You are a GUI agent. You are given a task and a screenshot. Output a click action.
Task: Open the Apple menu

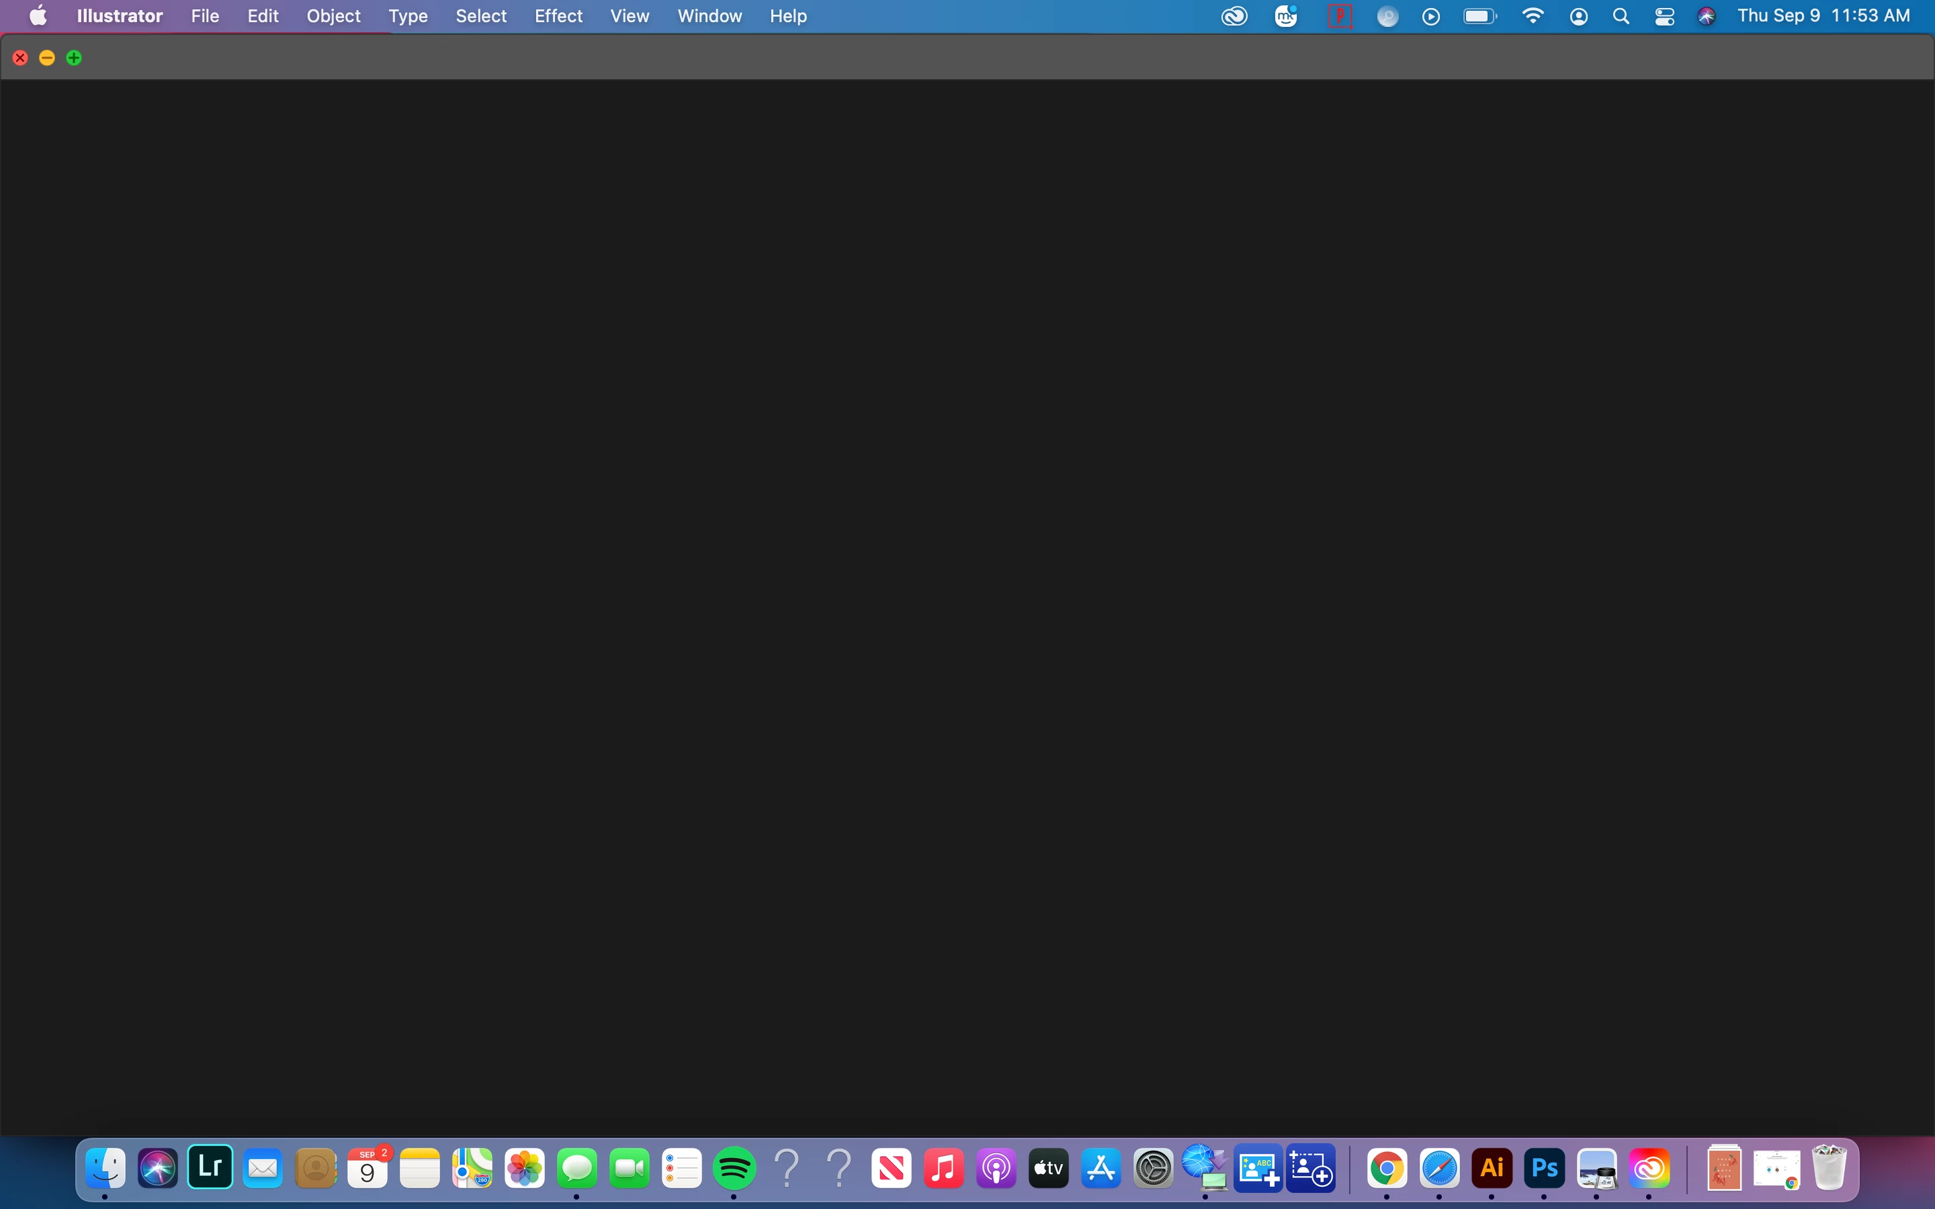point(38,16)
